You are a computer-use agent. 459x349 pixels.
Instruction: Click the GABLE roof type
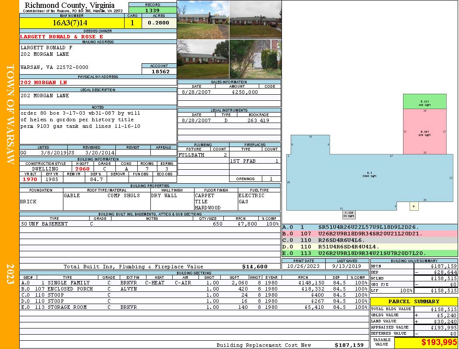[x=72, y=195]
